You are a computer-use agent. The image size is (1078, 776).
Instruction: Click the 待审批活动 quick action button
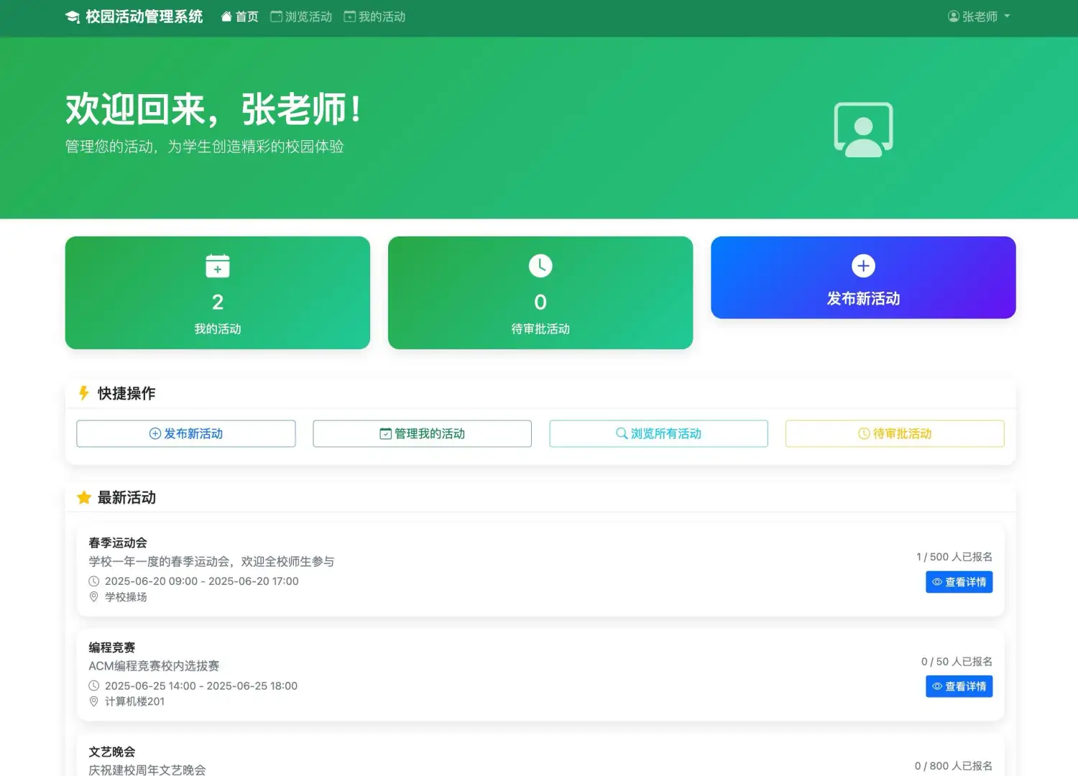895,433
